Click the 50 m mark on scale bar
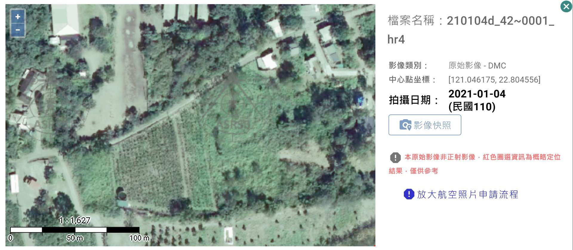The height and width of the screenshot is (250, 573). click(75, 238)
